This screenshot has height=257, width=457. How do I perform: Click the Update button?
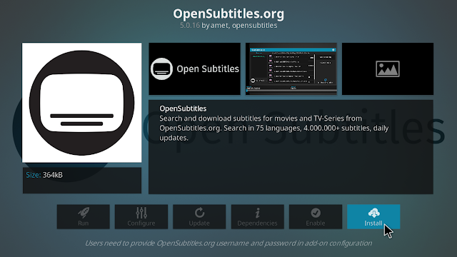199,216
